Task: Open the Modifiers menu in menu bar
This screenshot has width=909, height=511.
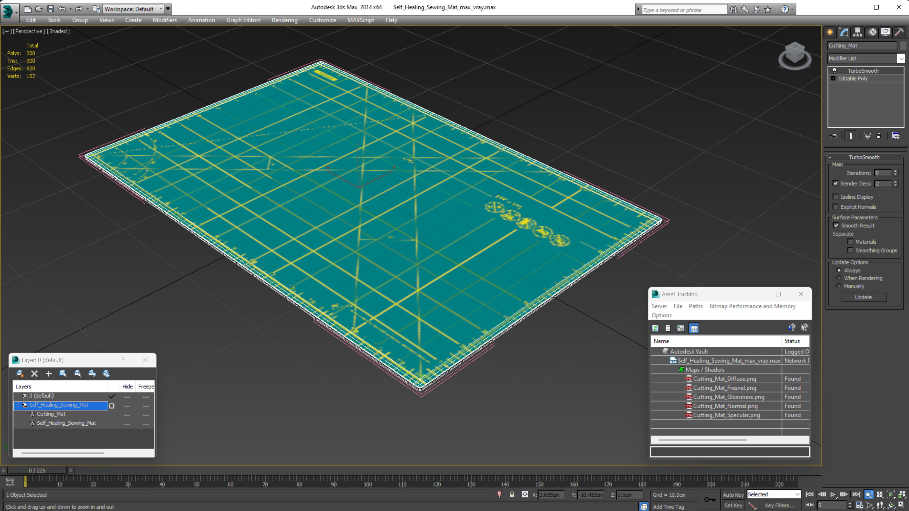Action: (x=165, y=20)
